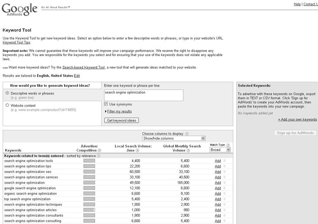The height and width of the screenshot is (224, 318).
Task: Expand chevron for google search engine optimization row
Action: tap(225, 188)
